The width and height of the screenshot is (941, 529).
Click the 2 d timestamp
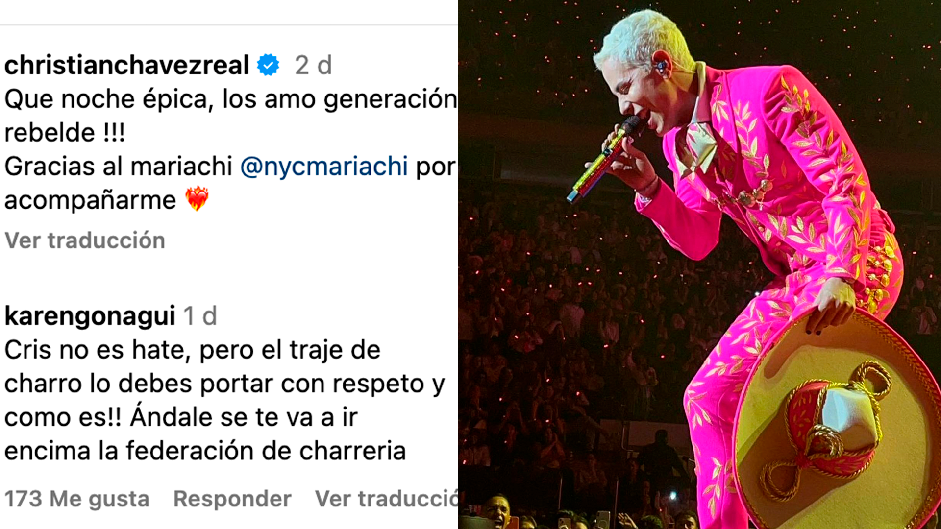point(314,65)
